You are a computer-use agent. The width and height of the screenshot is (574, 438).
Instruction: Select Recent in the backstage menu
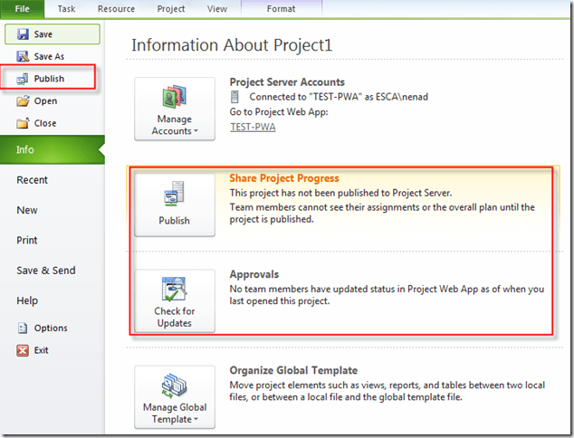click(x=33, y=180)
